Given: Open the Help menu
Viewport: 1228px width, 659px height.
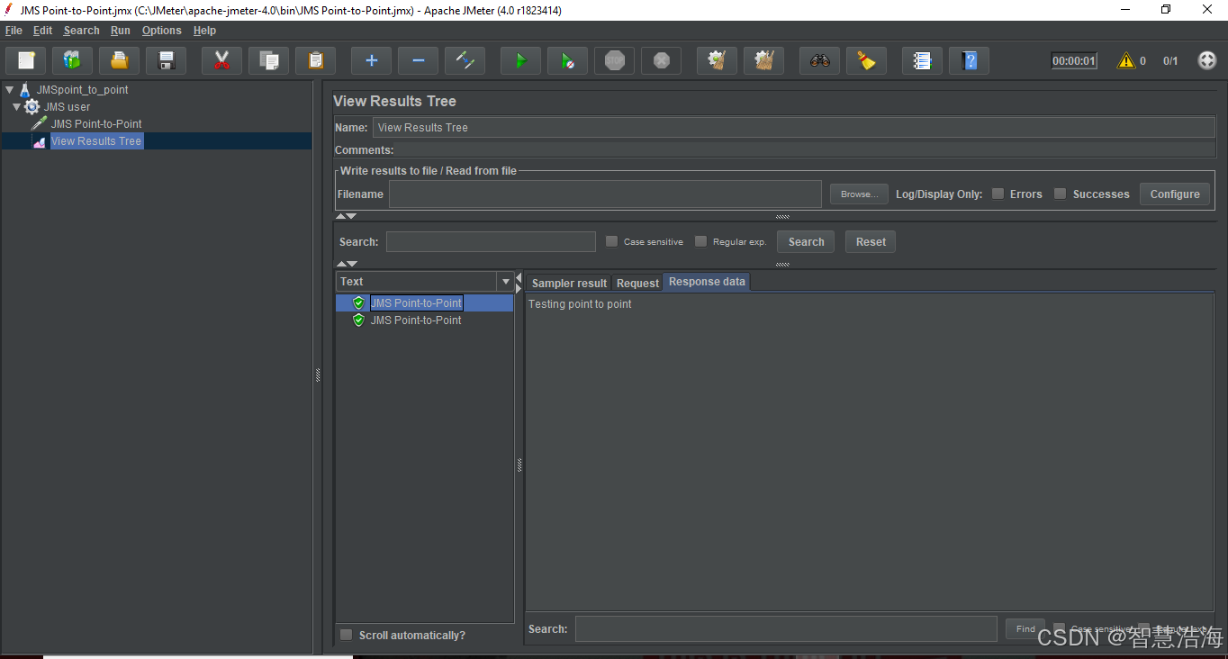Looking at the screenshot, I should (x=204, y=31).
